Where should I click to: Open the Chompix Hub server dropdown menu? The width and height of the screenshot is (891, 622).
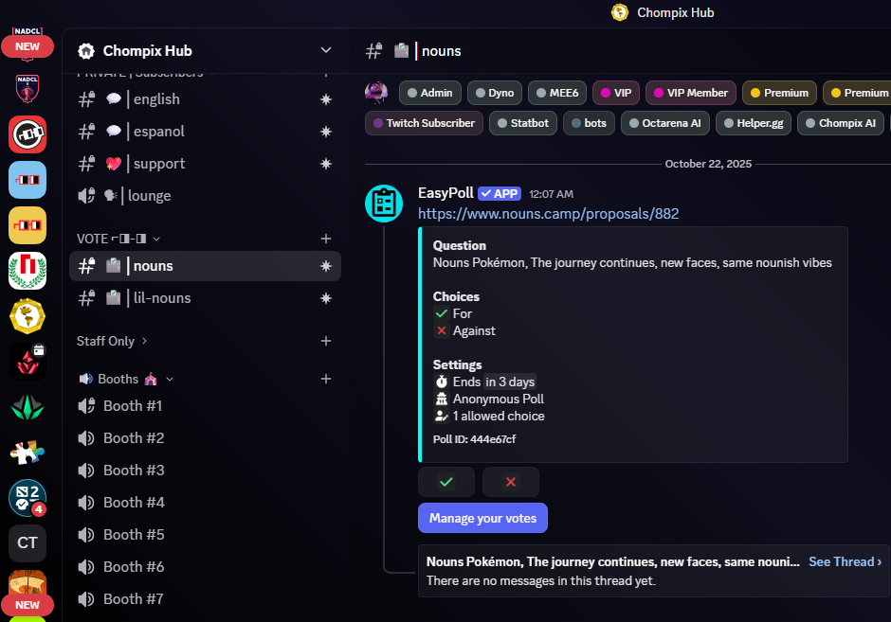(x=326, y=50)
